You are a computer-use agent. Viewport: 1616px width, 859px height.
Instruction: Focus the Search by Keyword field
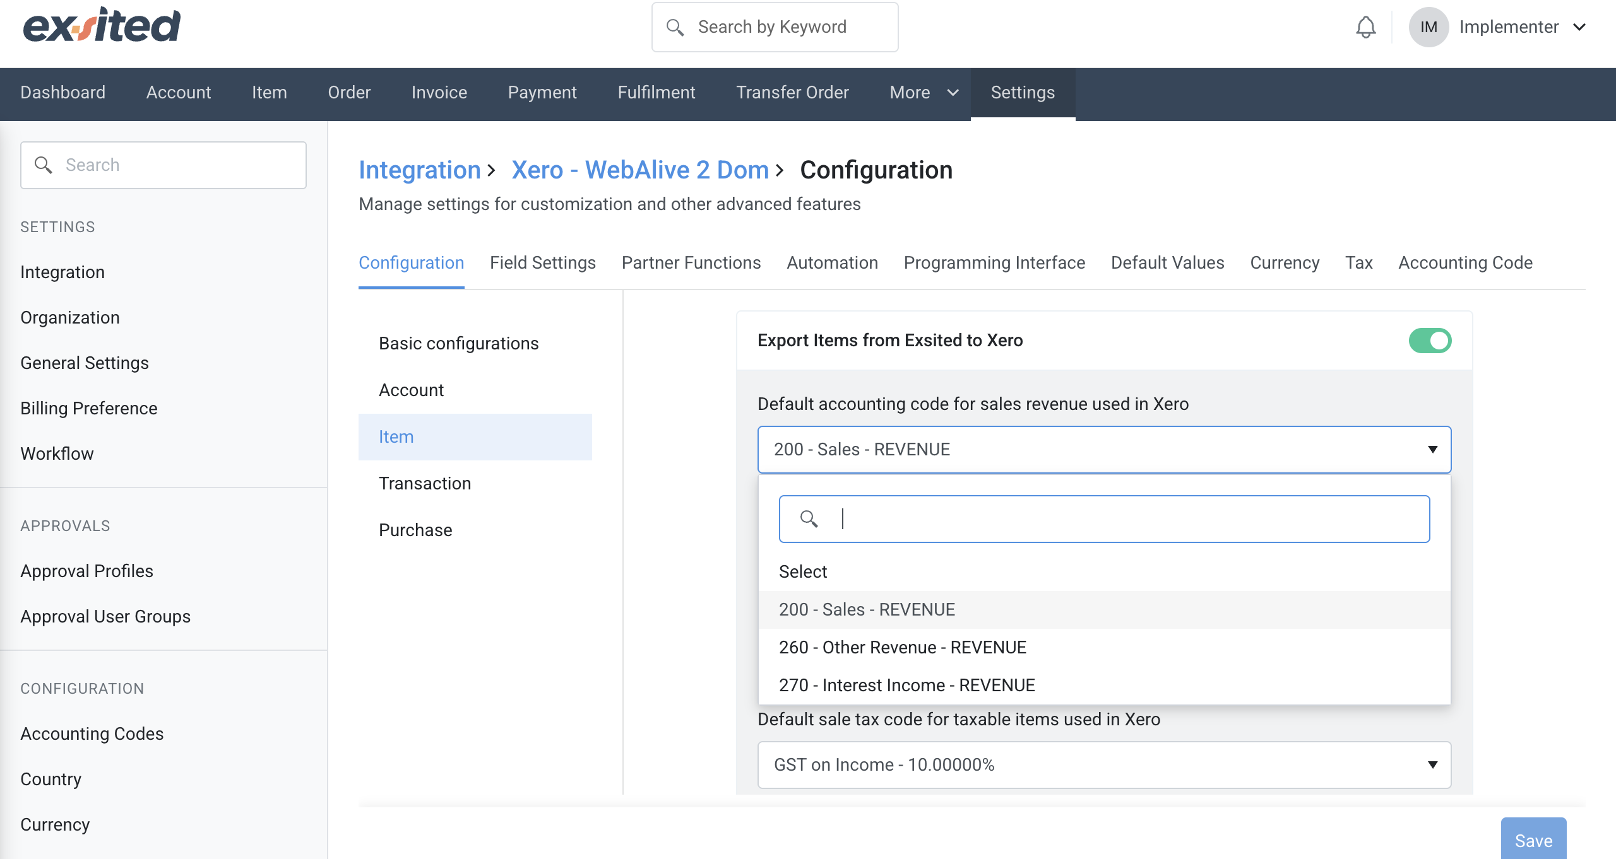(x=775, y=27)
